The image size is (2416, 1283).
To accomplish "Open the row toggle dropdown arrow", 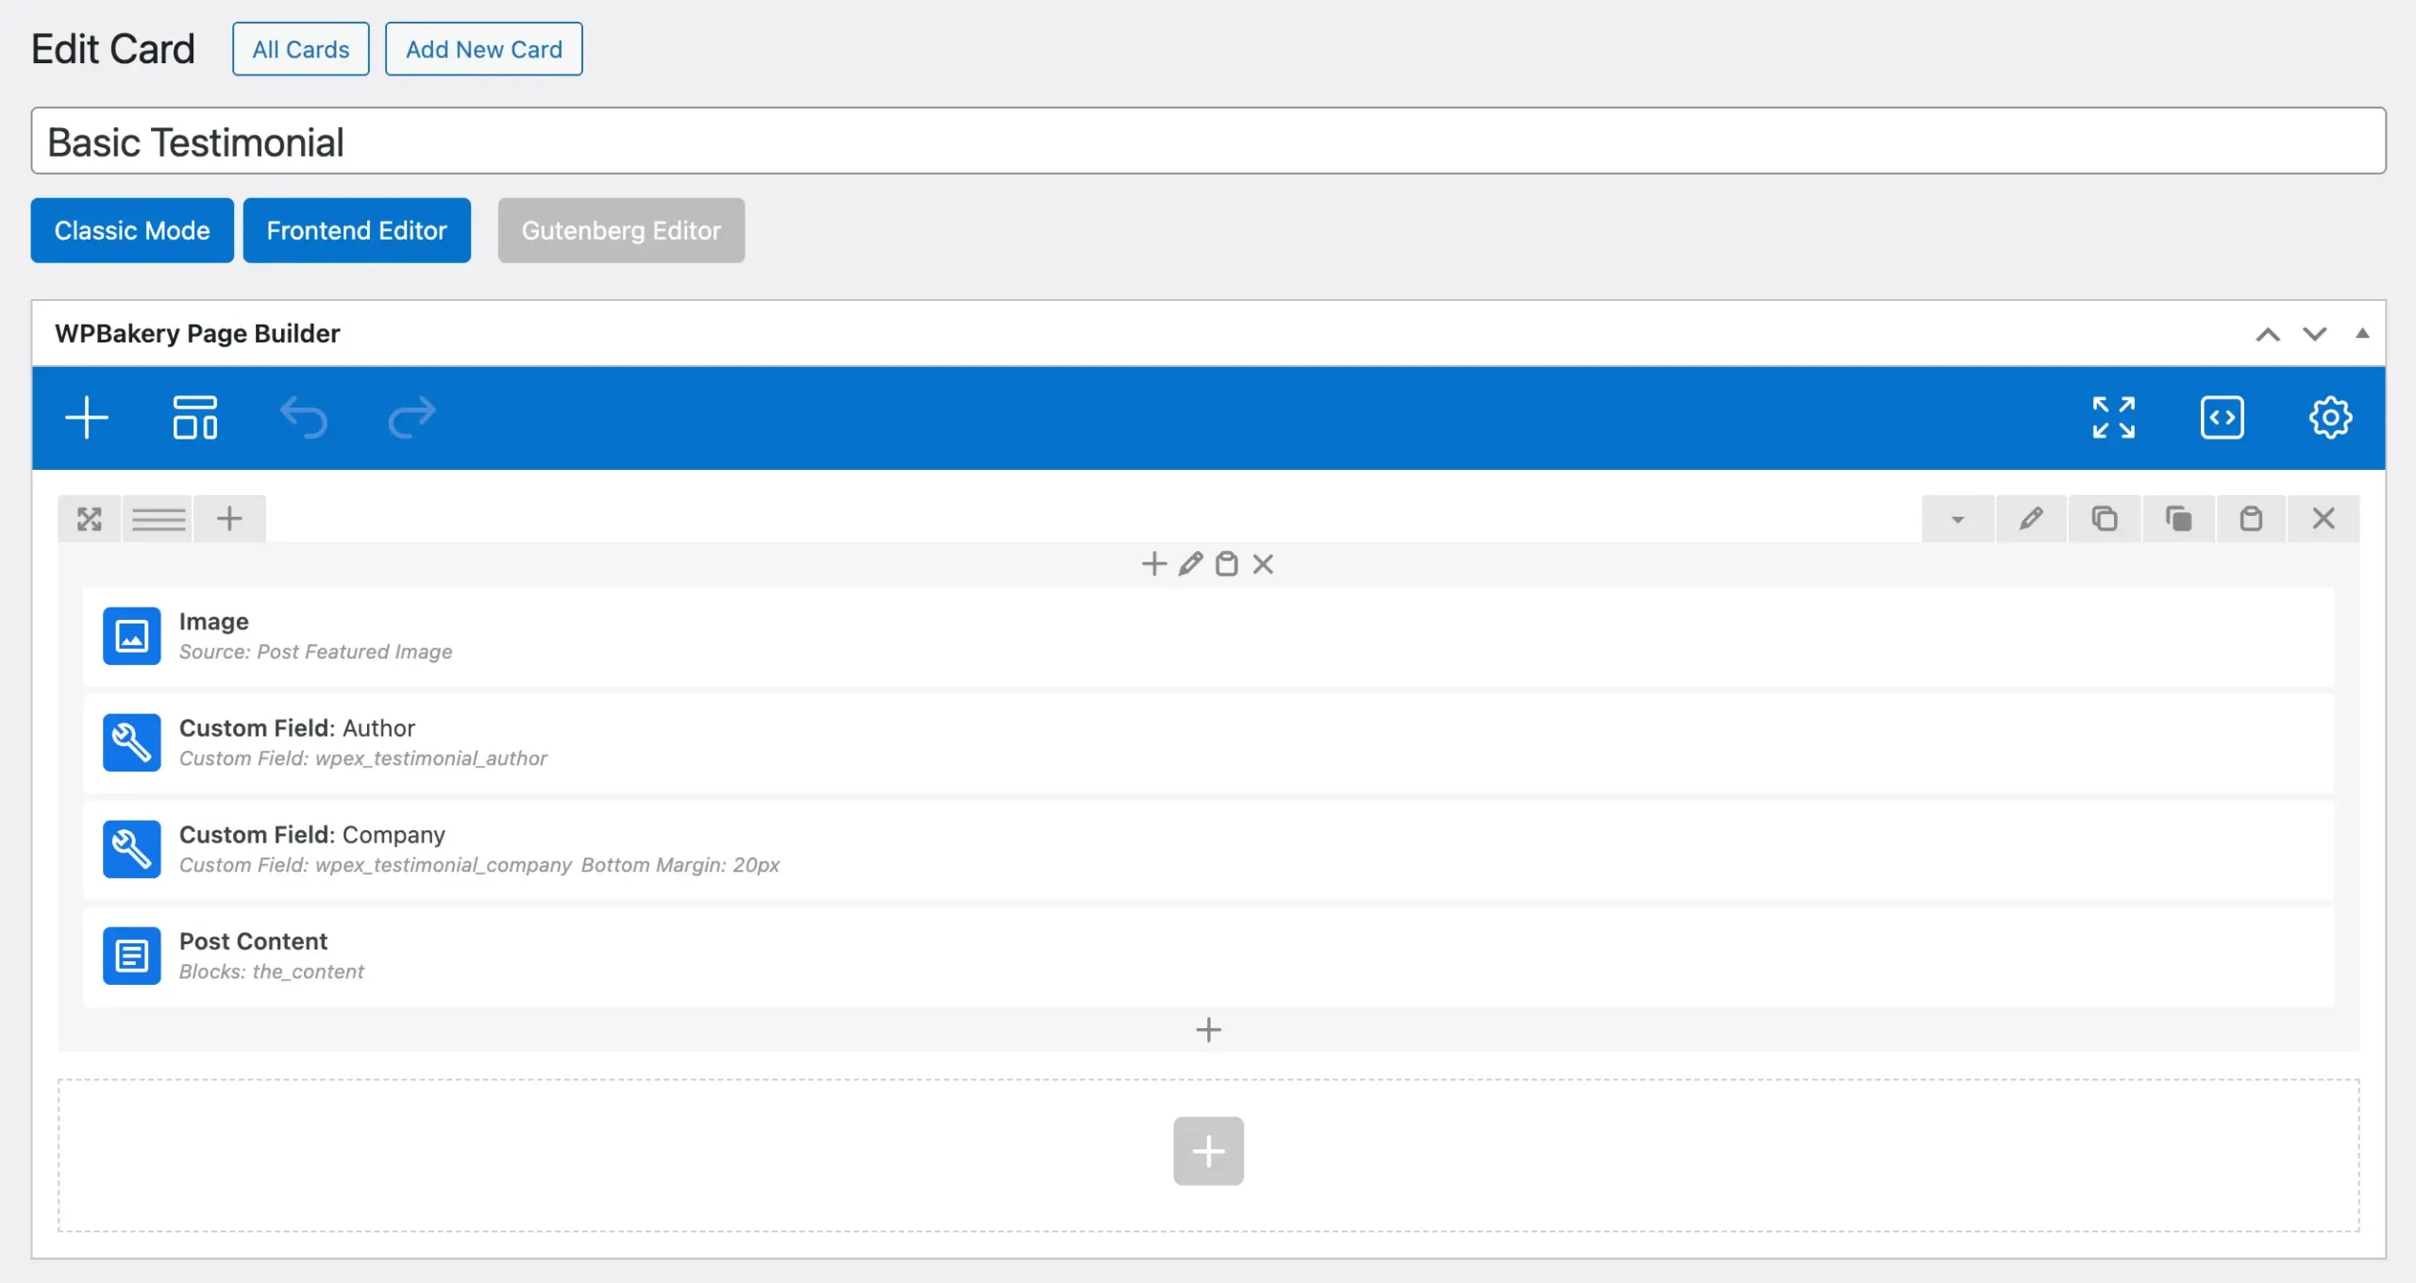I will coord(1959,518).
